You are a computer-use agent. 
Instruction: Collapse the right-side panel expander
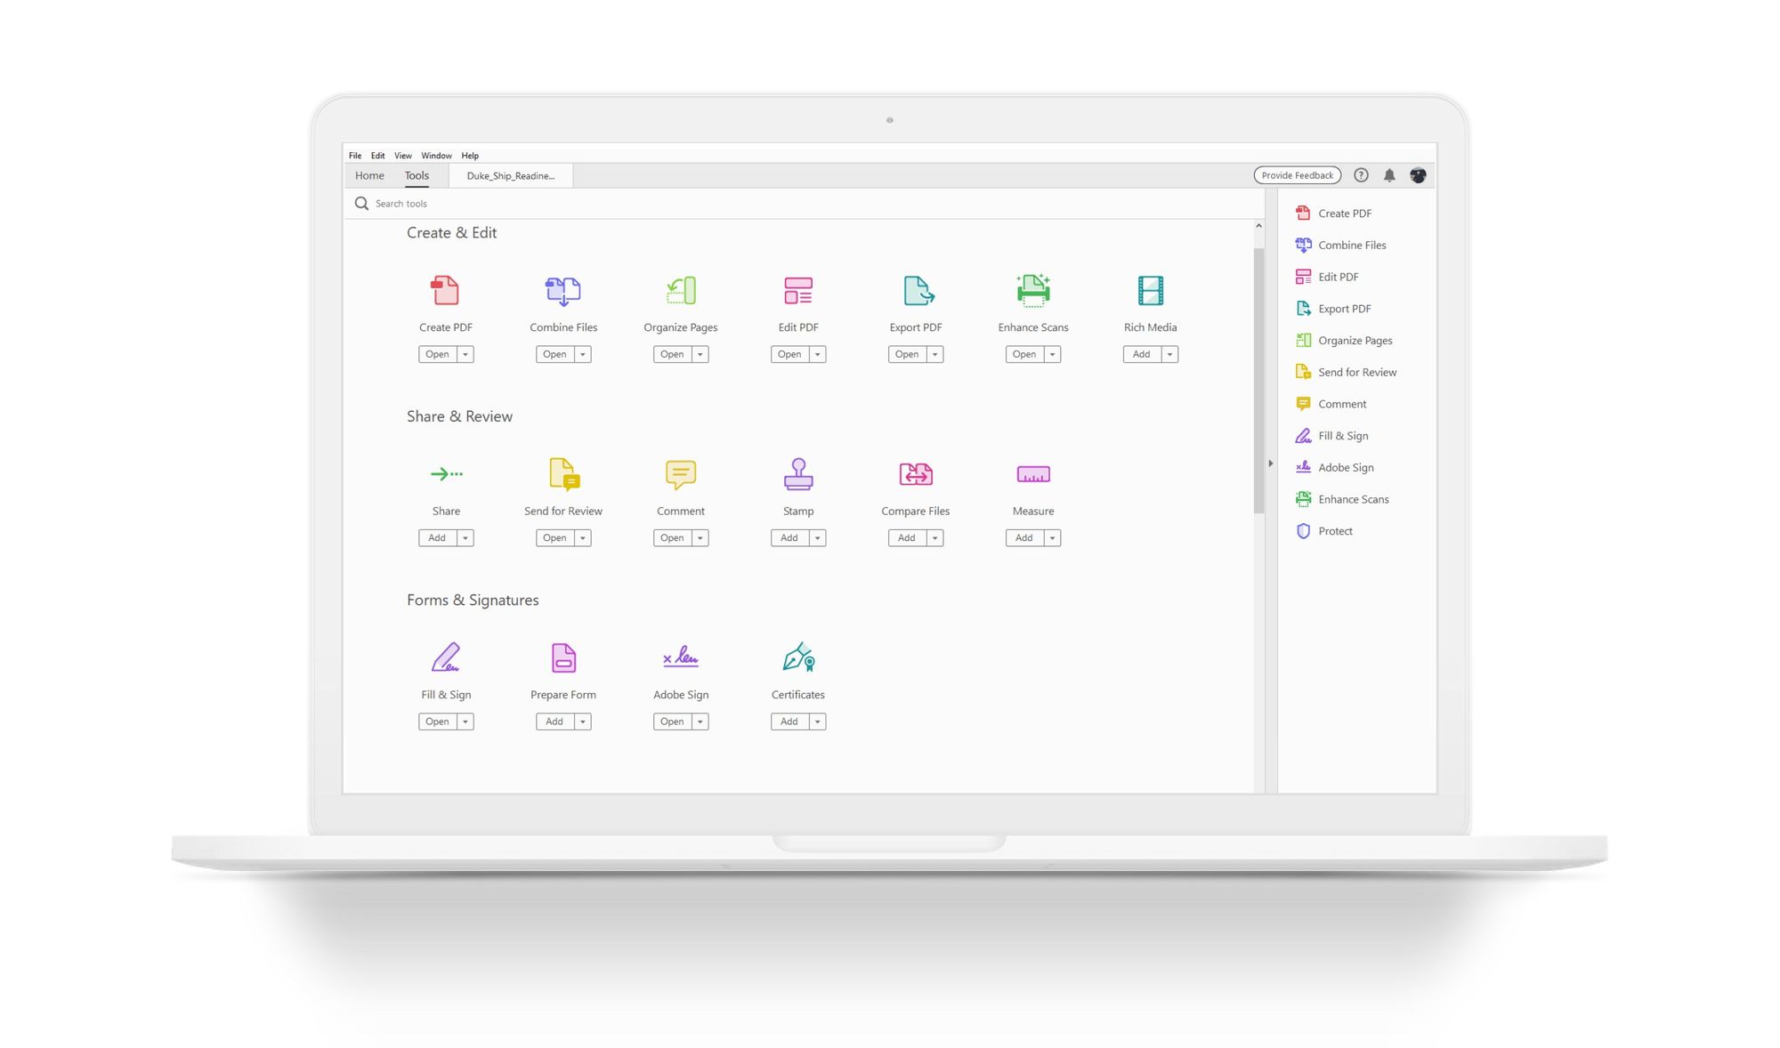(x=1272, y=463)
